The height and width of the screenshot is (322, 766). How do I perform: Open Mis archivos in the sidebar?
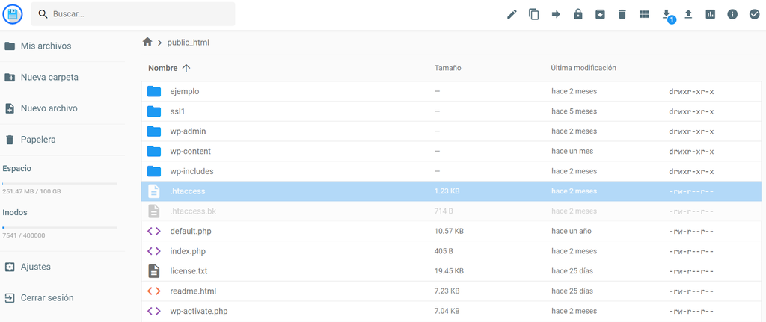point(46,46)
